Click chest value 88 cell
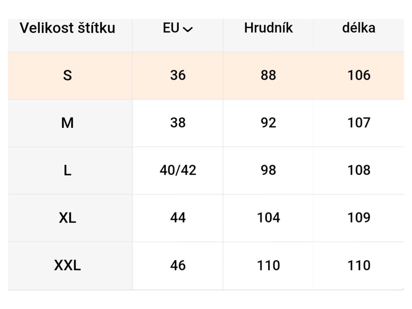Image resolution: width=412 pixels, height=309 pixels. [x=268, y=75]
